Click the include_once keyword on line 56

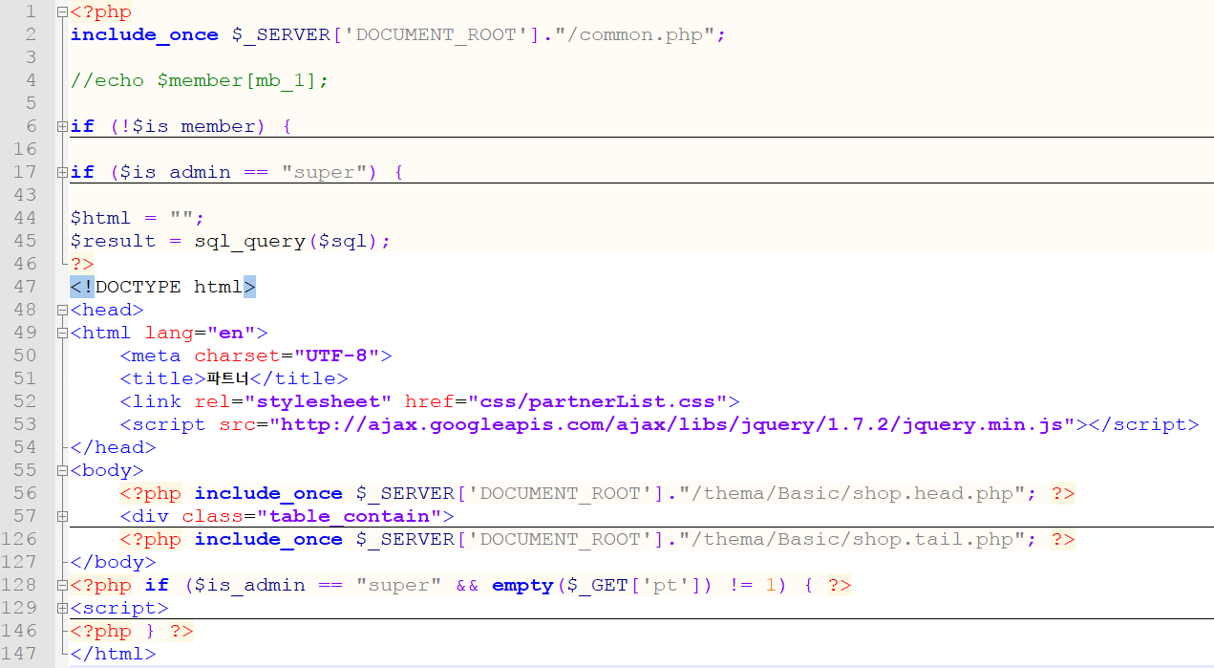(x=268, y=493)
